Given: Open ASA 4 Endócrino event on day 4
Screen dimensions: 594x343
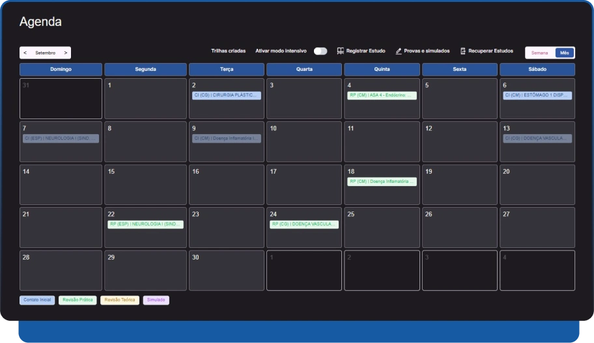Looking at the screenshot, I should [x=382, y=95].
